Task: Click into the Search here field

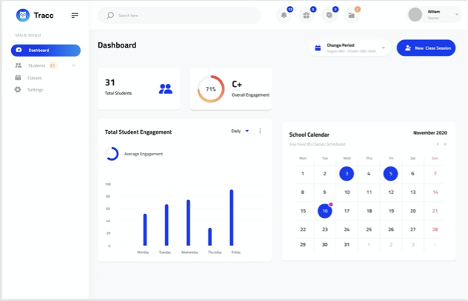Action: tap(186, 15)
